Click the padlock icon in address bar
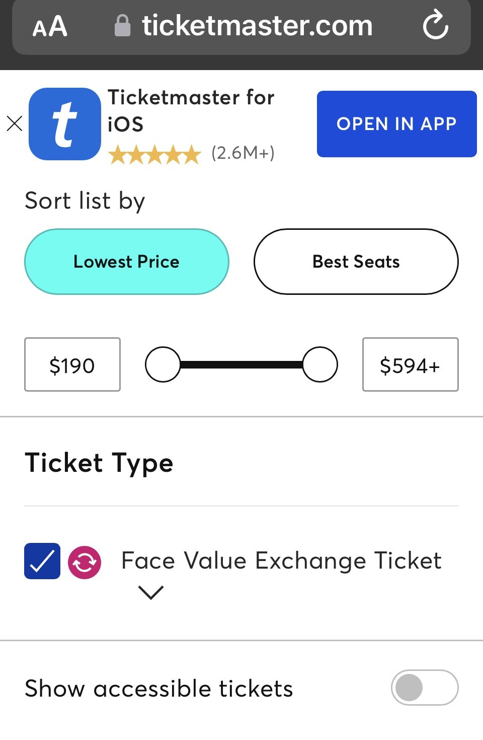The image size is (483, 740). coord(122,26)
